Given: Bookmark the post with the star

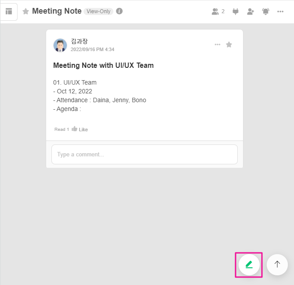Looking at the screenshot, I should click(x=229, y=44).
